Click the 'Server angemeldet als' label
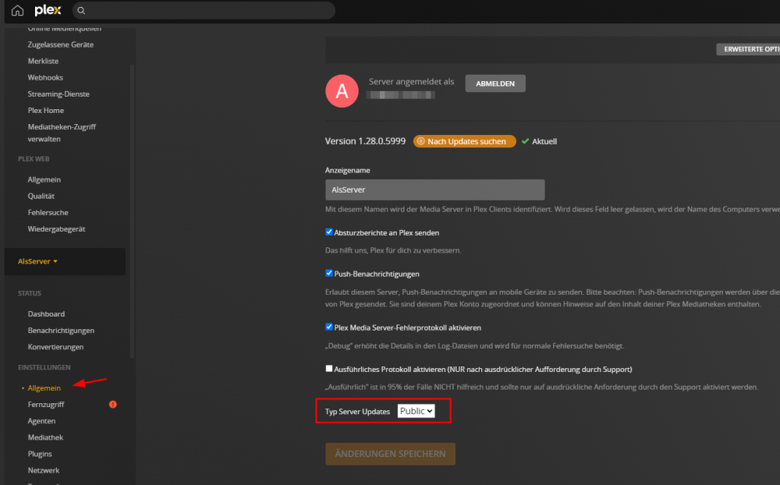 [x=411, y=82]
